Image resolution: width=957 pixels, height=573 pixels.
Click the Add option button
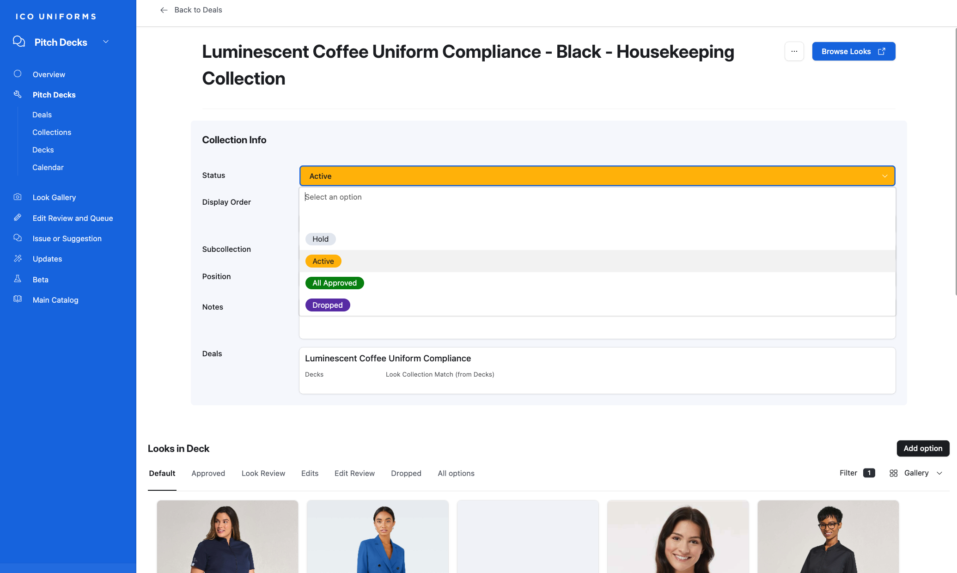tap(922, 448)
